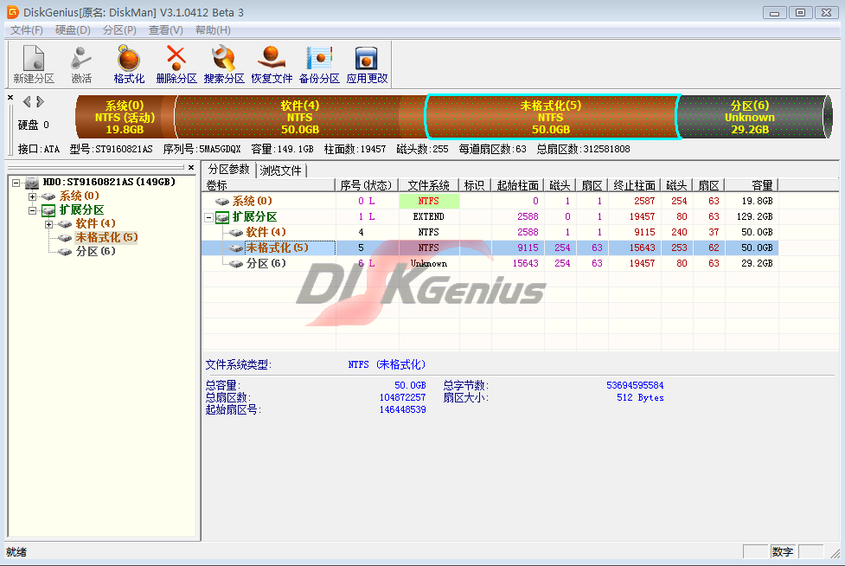Image resolution: width=845 pixels, height=566 pixels.
Task: Click the 扩展分区 icon in partition table
Action: [222, 217]
